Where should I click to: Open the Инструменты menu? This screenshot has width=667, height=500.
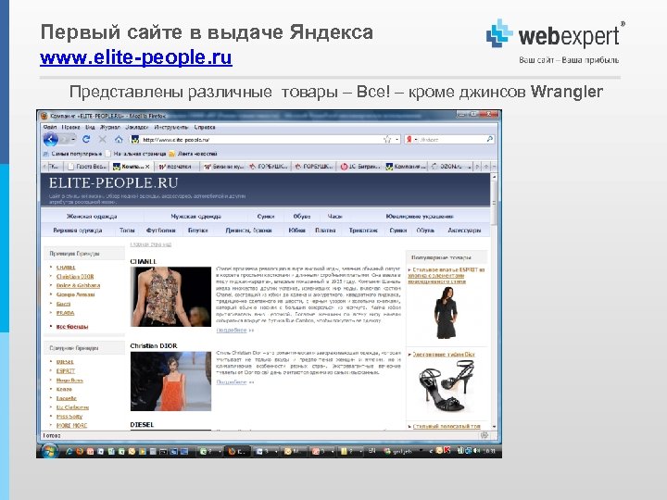(171, 127)
